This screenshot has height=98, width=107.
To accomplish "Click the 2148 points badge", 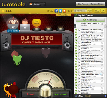I will tap(13, 31).
